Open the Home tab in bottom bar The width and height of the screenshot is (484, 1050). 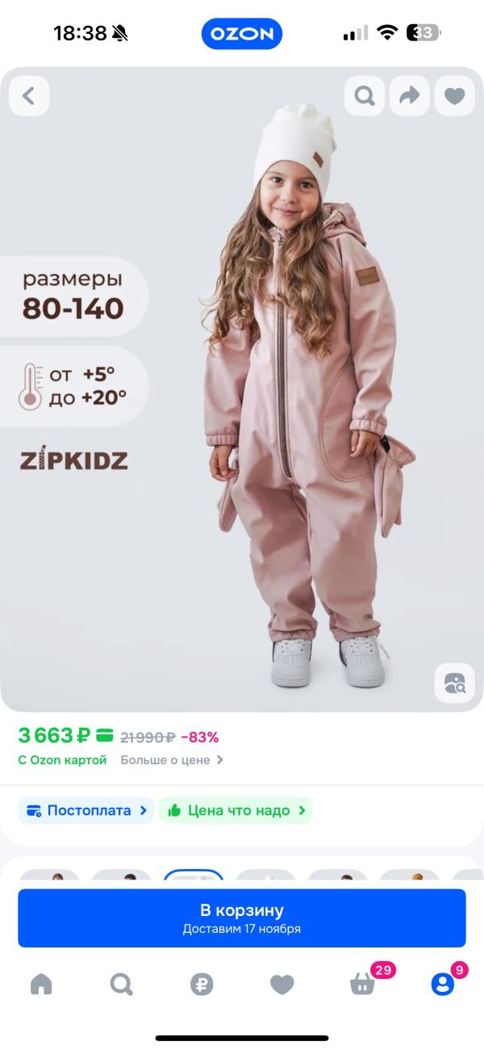click(41, 984)
